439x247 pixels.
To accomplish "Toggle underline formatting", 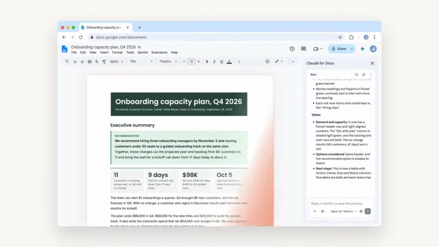I will click(222, 62).
